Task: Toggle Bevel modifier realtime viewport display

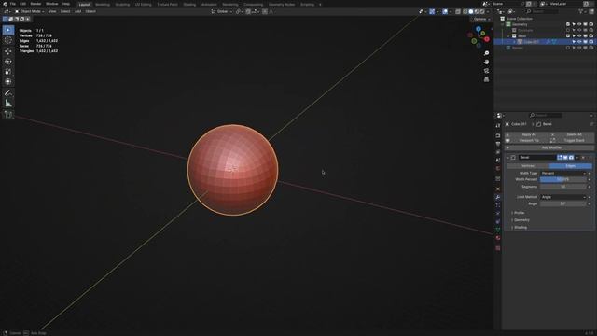Action: coord(565,158)
